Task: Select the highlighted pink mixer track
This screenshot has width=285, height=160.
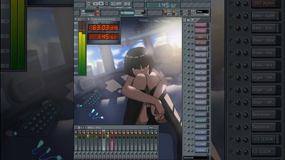Action: click(112, 140)
